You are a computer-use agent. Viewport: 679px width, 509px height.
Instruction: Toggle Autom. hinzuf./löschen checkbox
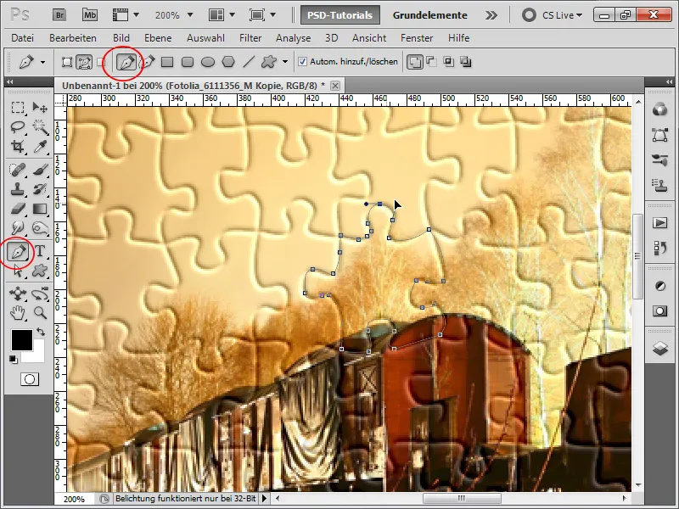pyautogui.click(x=302, y=62)
